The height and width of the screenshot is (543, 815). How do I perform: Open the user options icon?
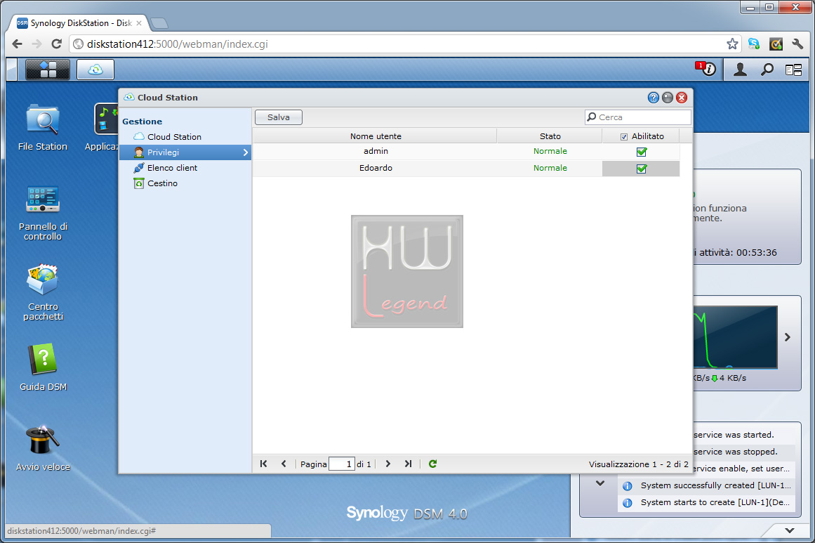740,69
